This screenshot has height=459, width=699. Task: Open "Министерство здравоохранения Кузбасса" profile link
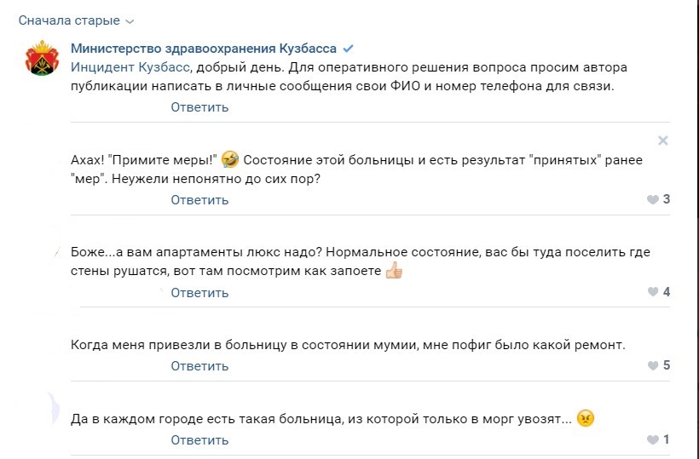[204, 48]
